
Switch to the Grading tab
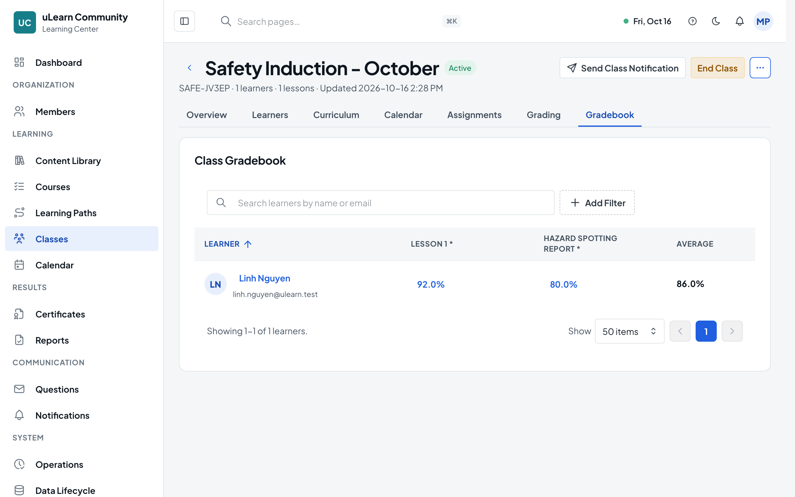pos(543,115)
